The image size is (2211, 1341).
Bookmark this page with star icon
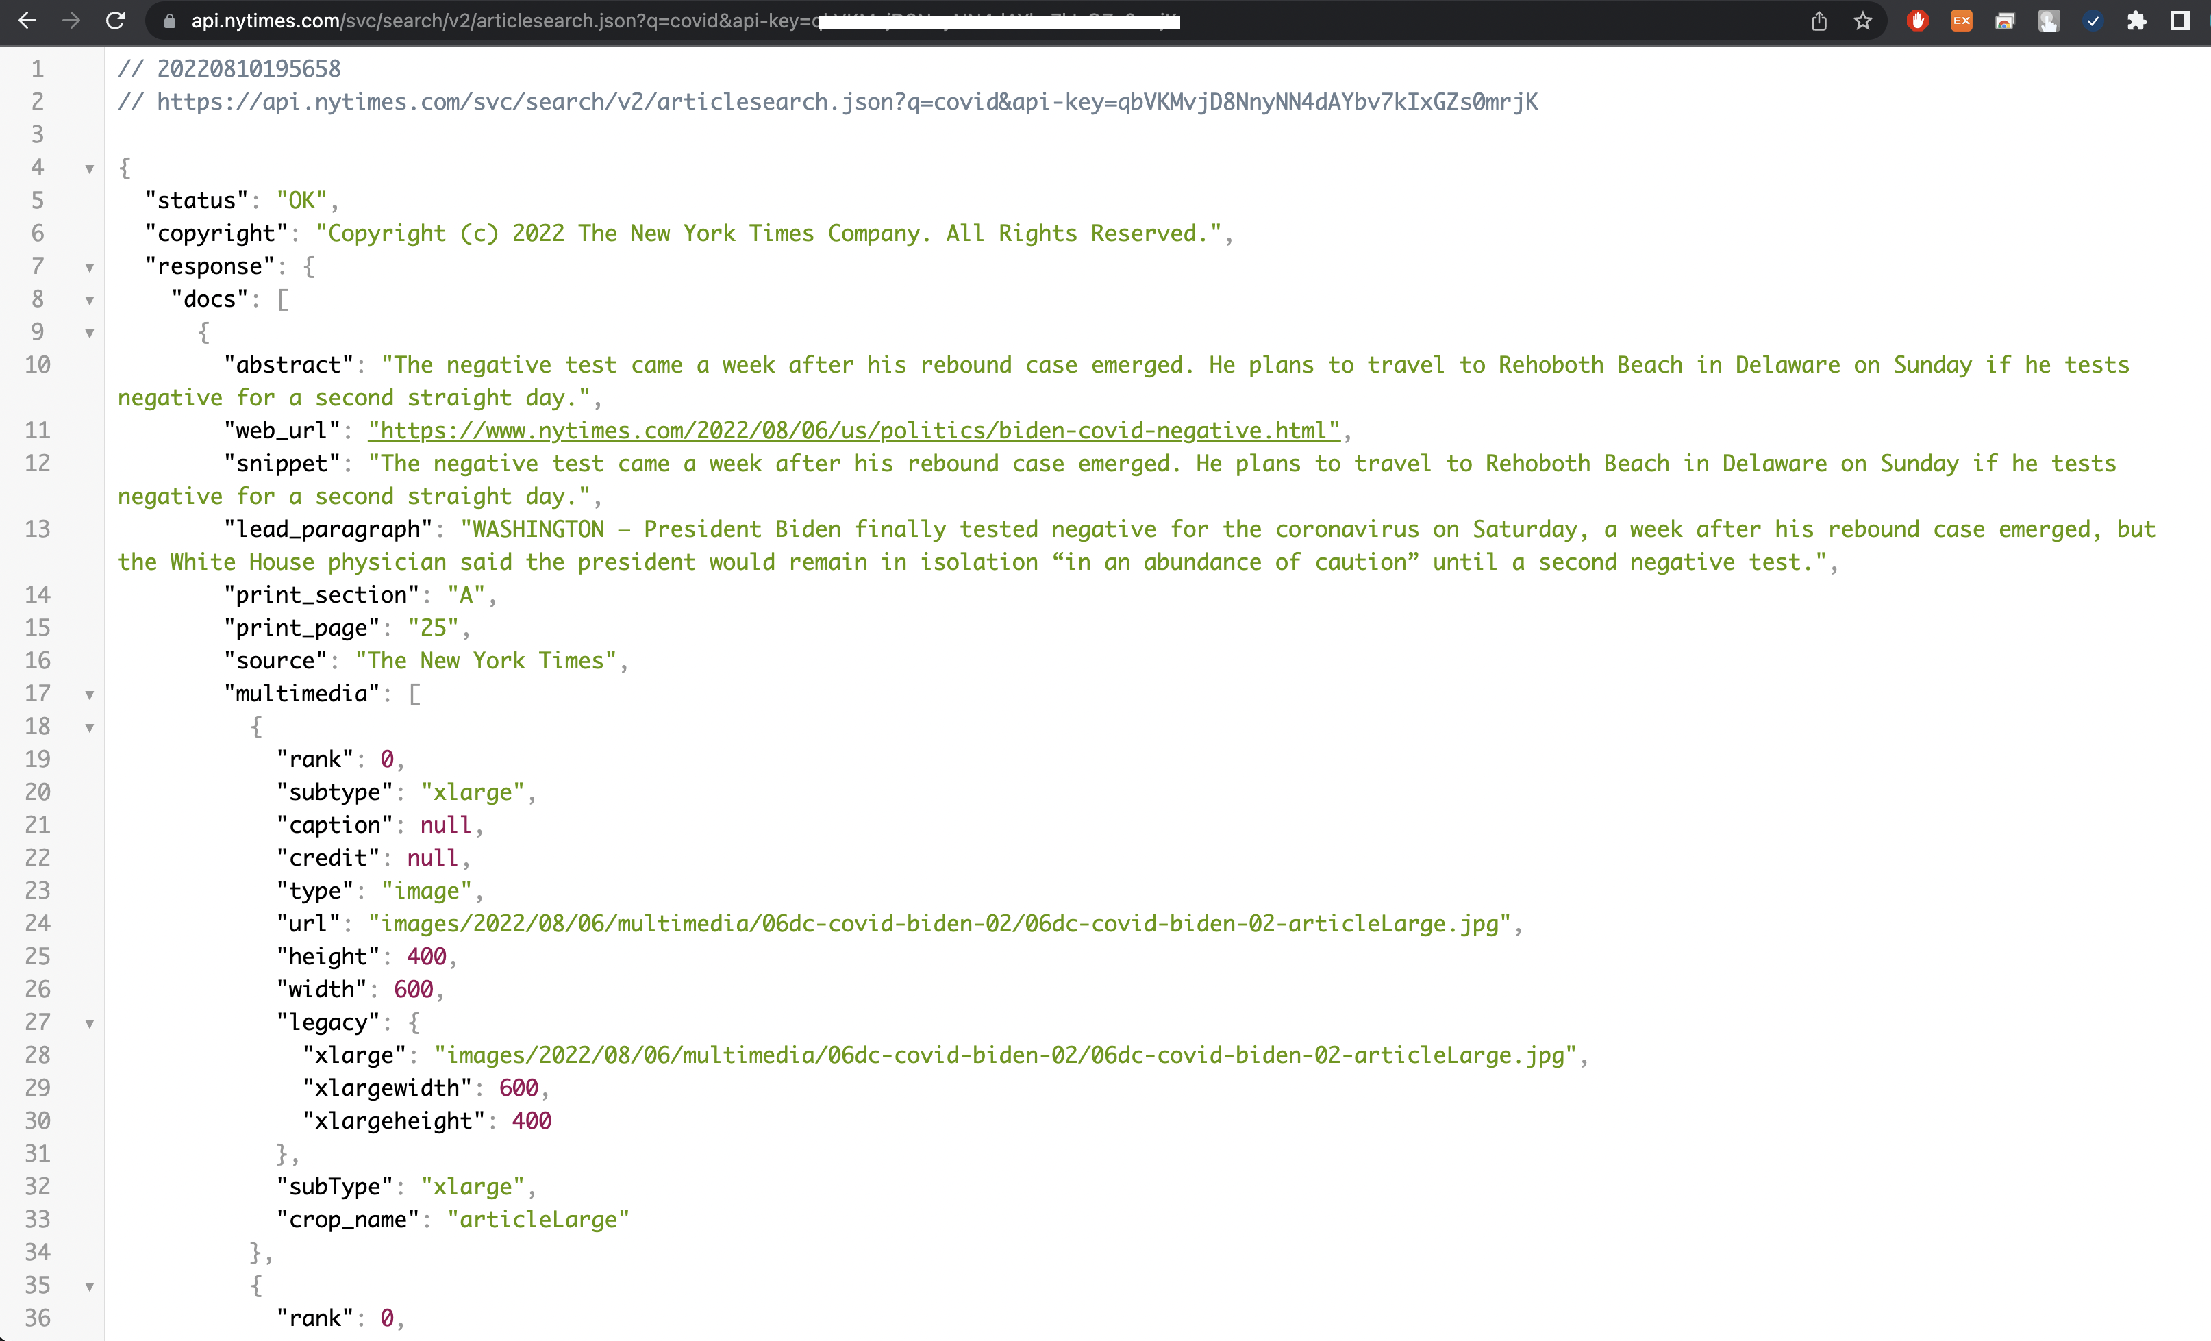click(x=1863, y=21)
